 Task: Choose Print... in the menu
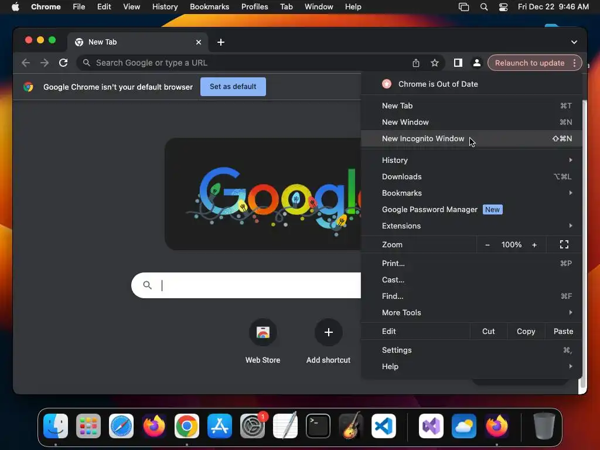pos(472,263)
